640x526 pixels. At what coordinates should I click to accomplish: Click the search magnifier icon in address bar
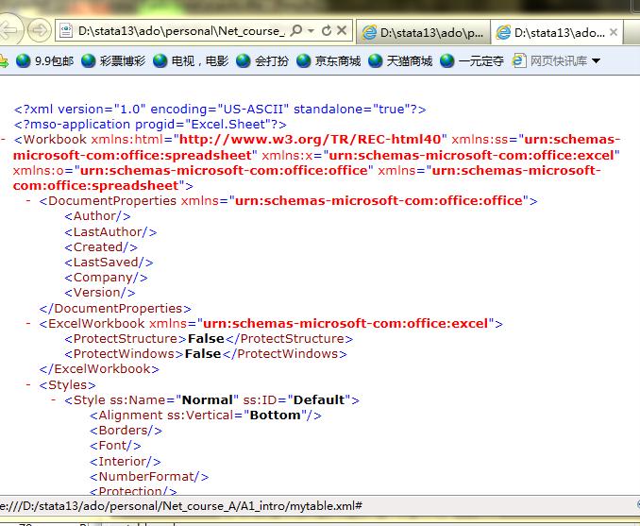click(x=295, y=32)
